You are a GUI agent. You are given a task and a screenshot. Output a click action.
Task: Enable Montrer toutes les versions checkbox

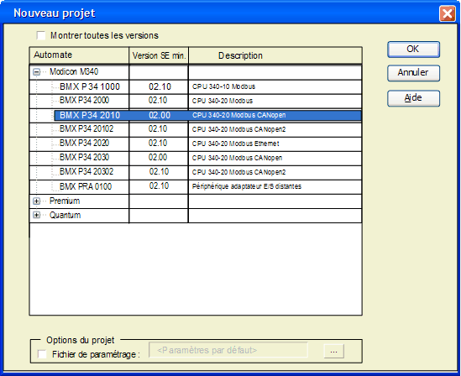point(41,35)
